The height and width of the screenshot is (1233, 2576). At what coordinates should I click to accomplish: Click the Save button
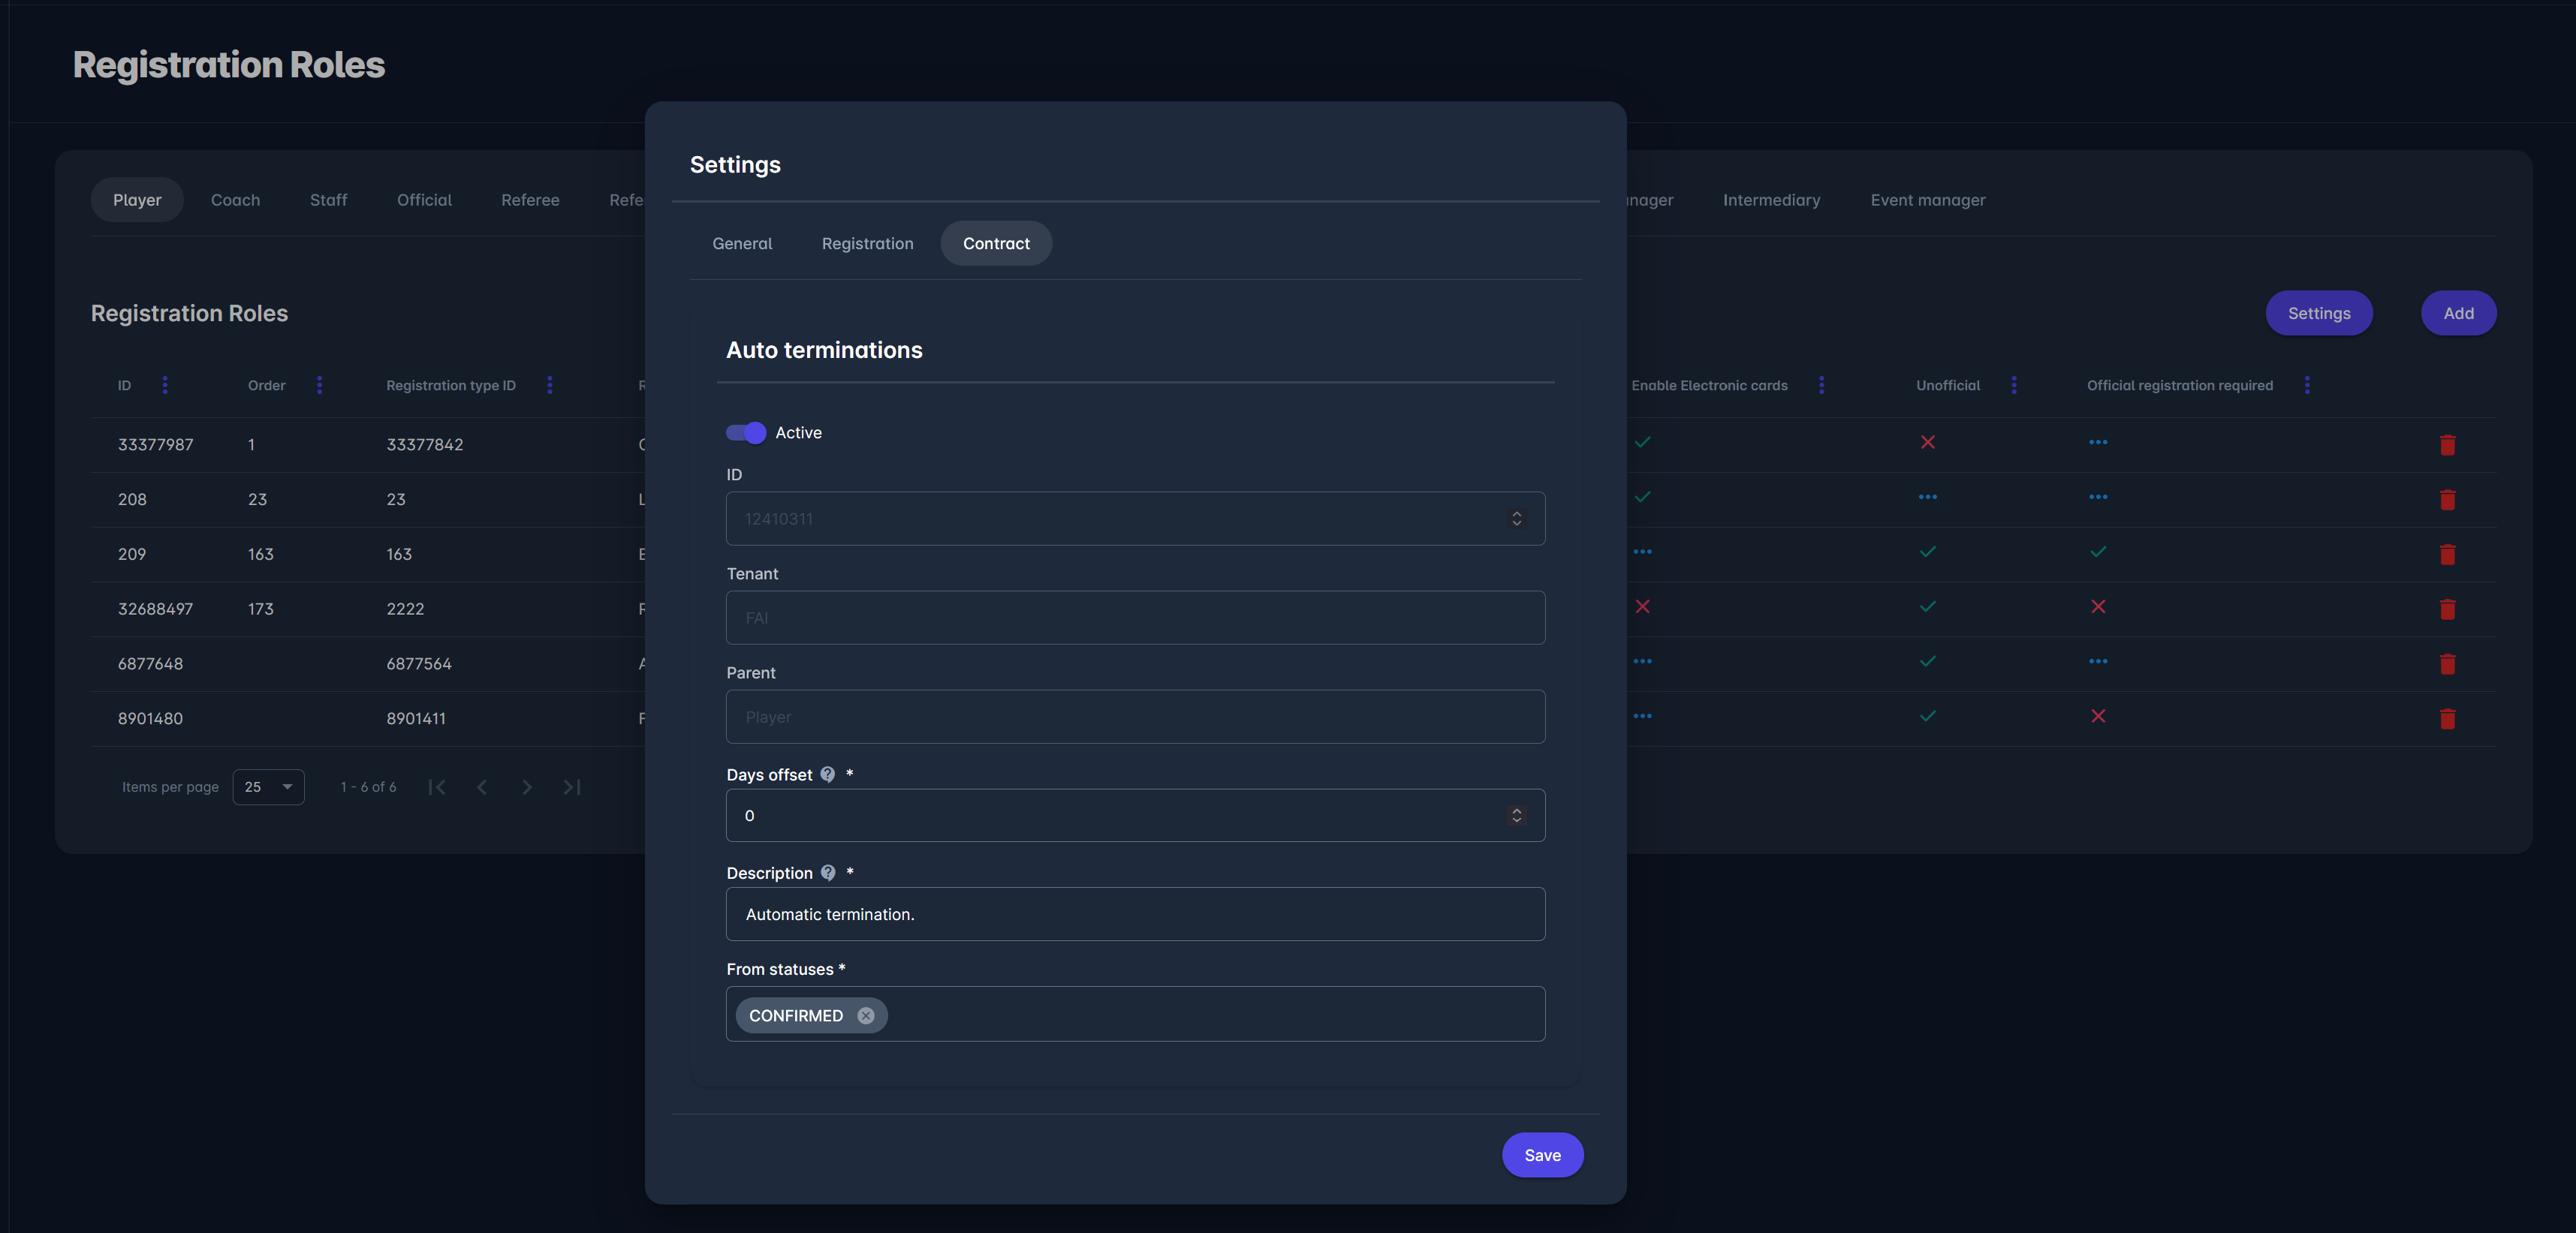pos(1541,1155)
